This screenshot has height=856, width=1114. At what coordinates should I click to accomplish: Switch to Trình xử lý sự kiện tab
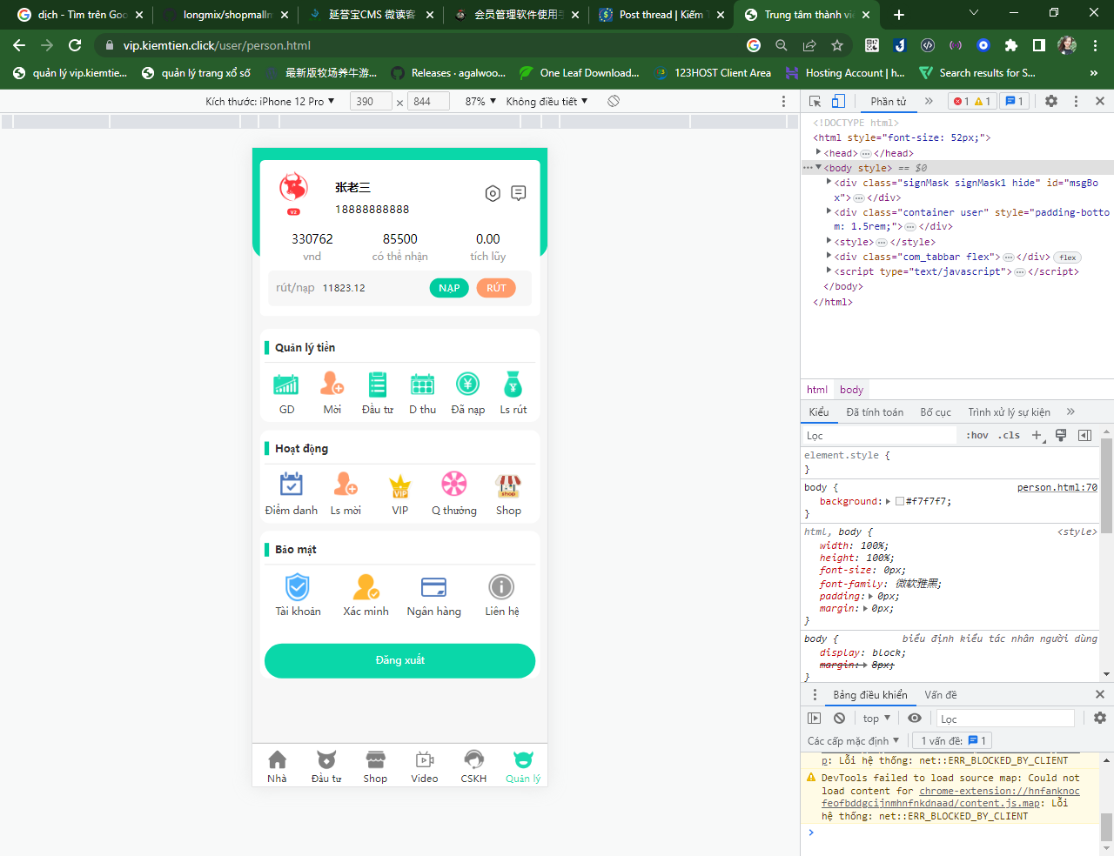1009,411
